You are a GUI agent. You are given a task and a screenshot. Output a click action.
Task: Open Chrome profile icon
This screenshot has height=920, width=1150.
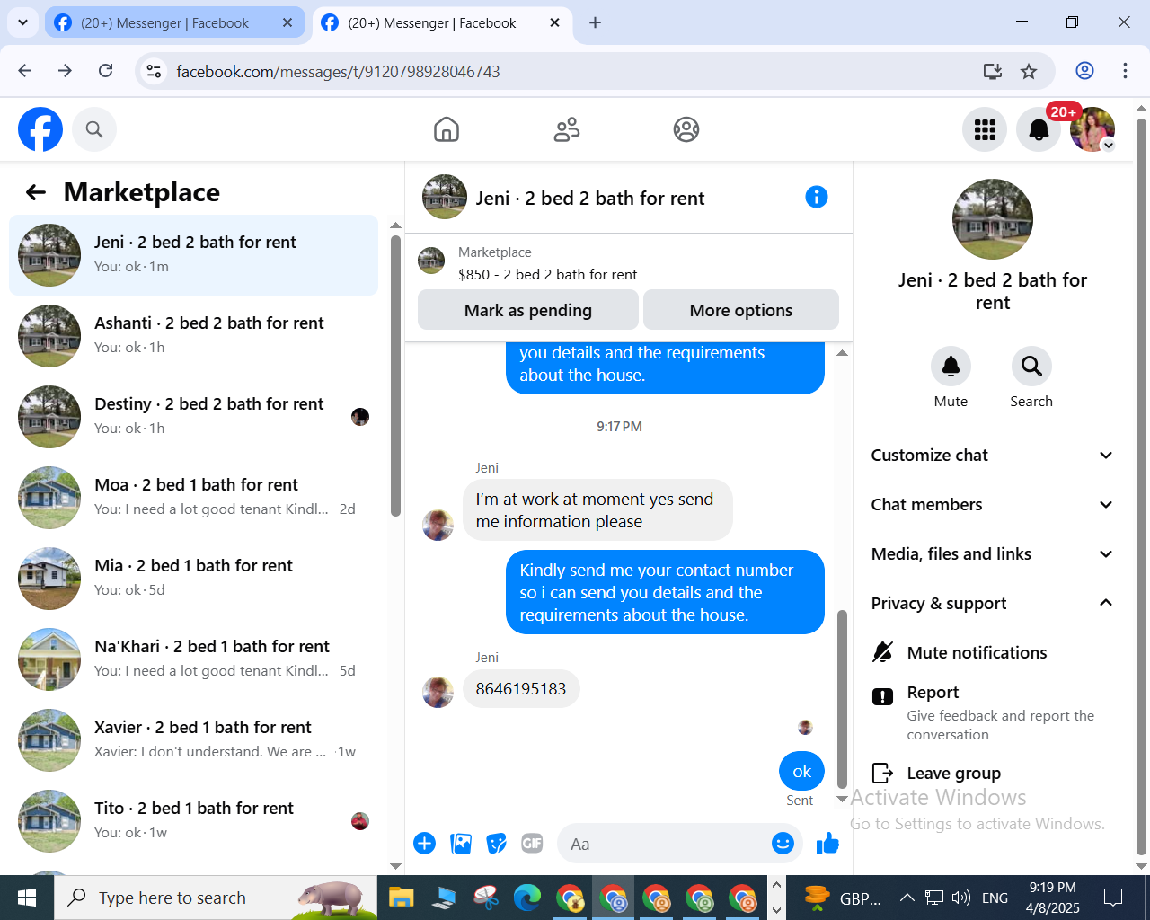click(x=1084, y=71)
